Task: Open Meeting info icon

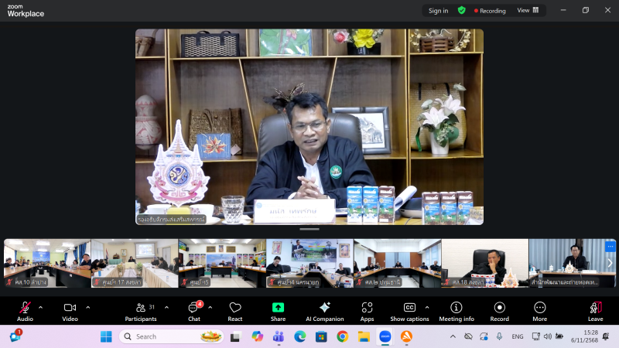Action: point(457,310)
